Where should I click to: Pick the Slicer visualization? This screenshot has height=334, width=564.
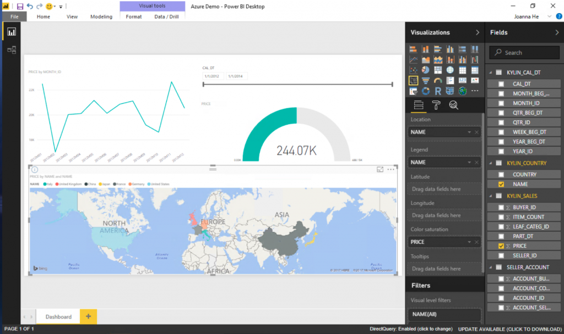click(x=413, y=91)
